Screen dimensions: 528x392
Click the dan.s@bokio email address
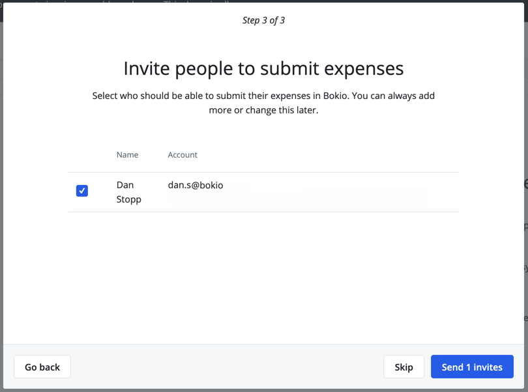[196, 186]
